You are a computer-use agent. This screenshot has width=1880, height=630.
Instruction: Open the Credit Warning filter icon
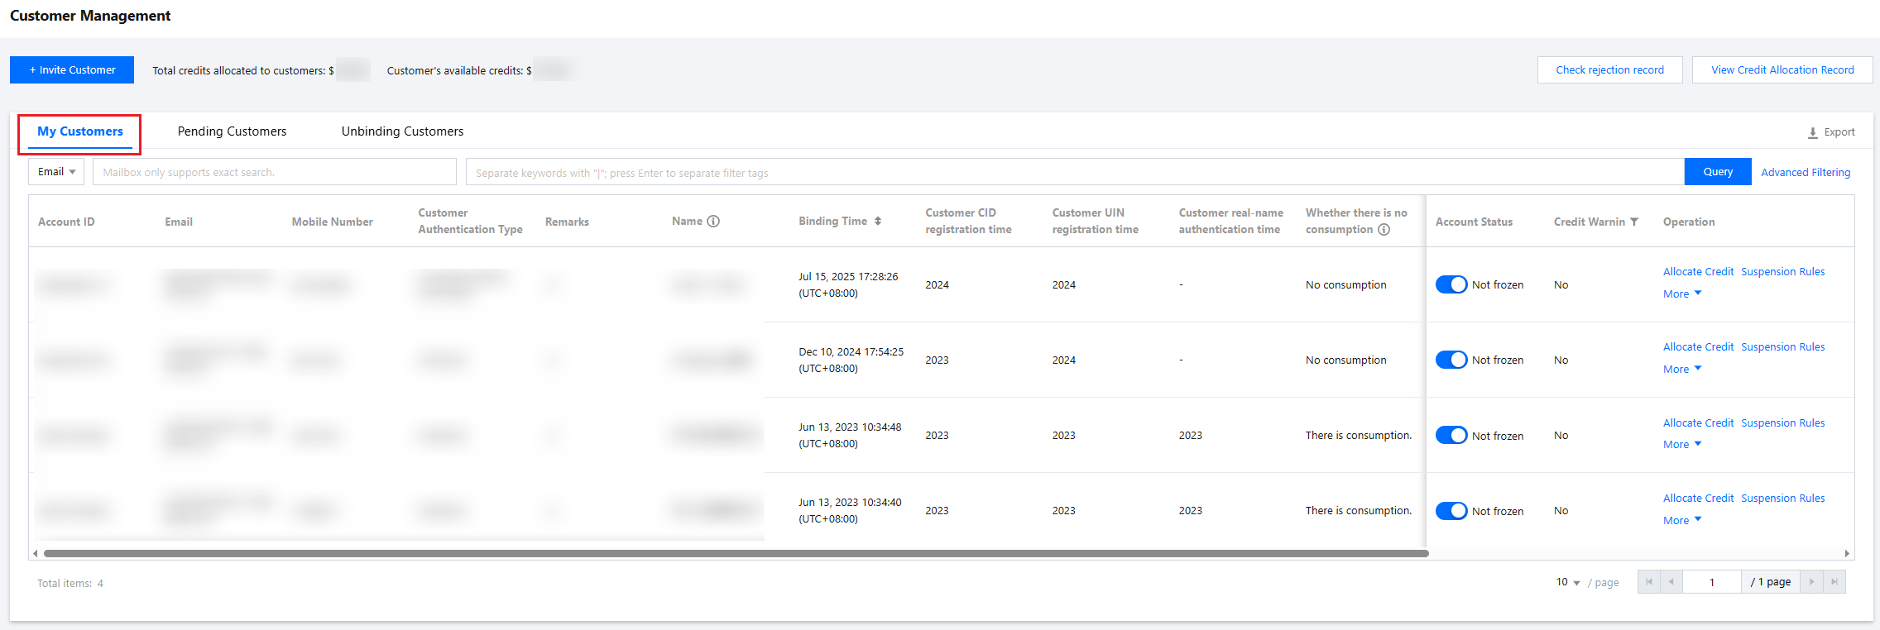(1634, 222)
